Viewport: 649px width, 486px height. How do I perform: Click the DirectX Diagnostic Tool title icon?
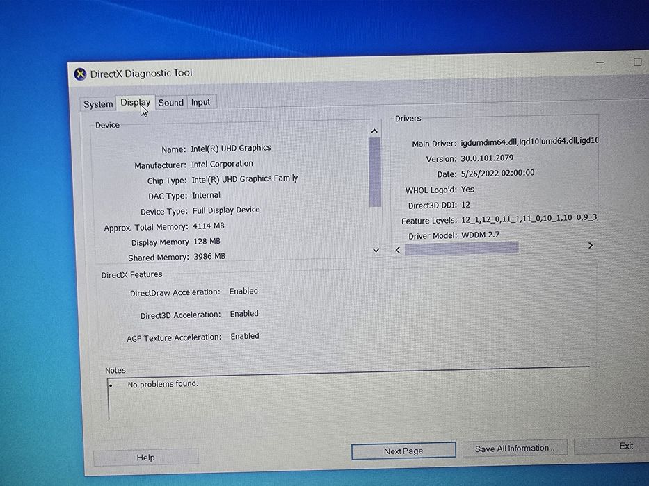click(x=80, y=74)
